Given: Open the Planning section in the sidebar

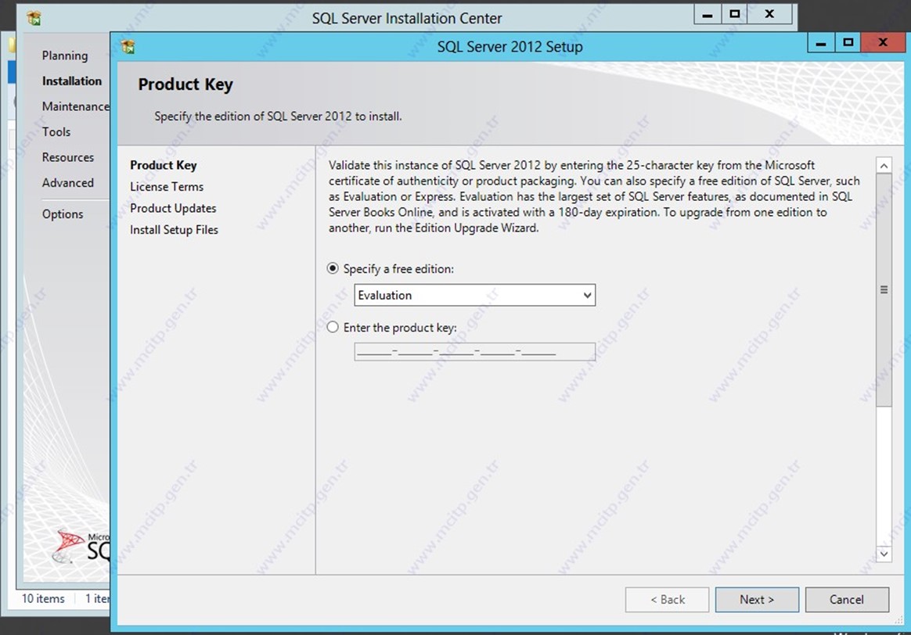Looking at the screenshot, I should tap(65, 56).
